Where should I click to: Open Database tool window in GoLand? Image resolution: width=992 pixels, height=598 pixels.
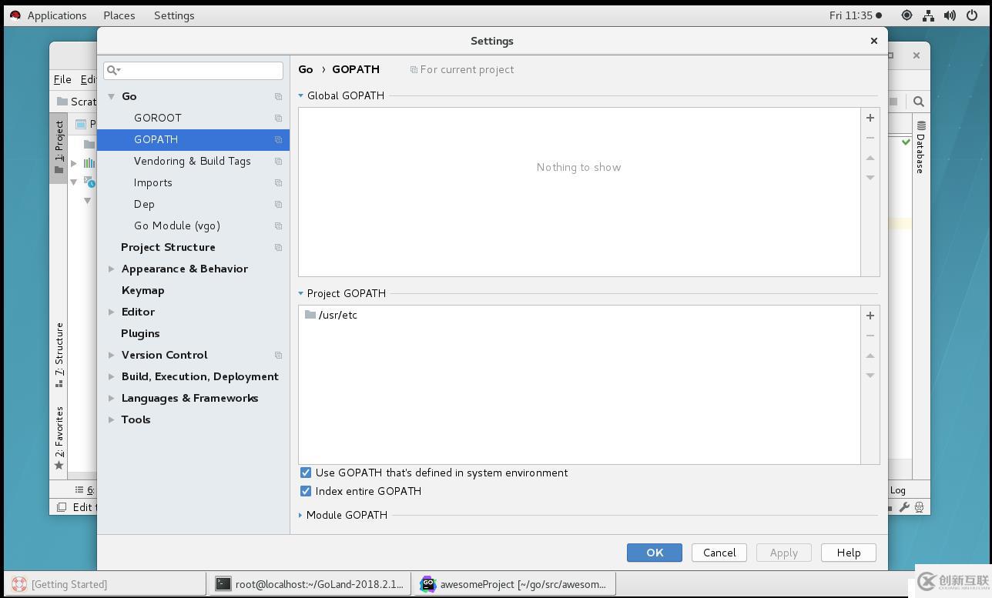920,146
